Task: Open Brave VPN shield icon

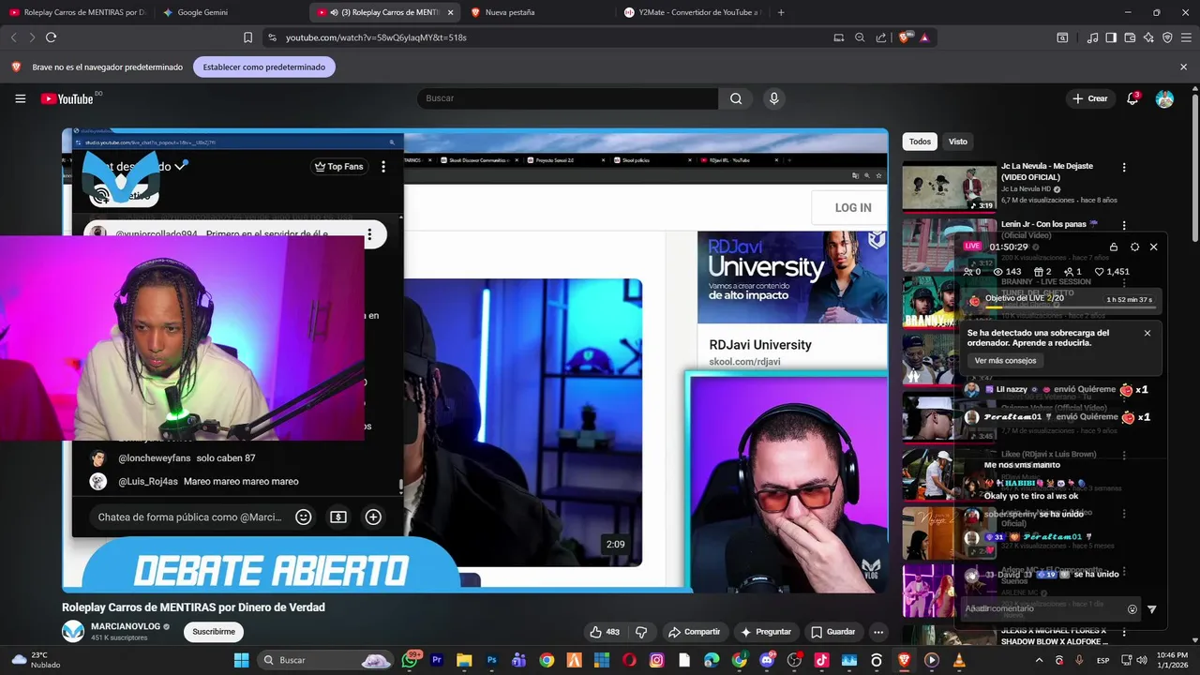Action: click(1167, 37)
